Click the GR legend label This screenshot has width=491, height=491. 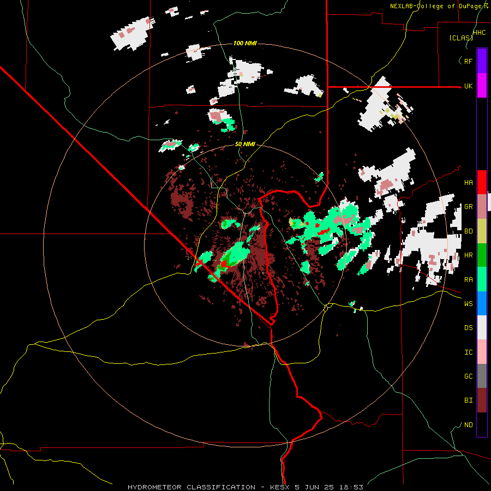[468, 207]
